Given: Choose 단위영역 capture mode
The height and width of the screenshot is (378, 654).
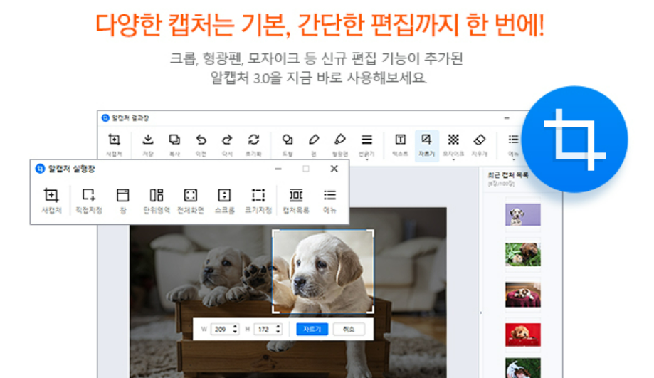Looking at the screenshot, I should coord(157,200).
